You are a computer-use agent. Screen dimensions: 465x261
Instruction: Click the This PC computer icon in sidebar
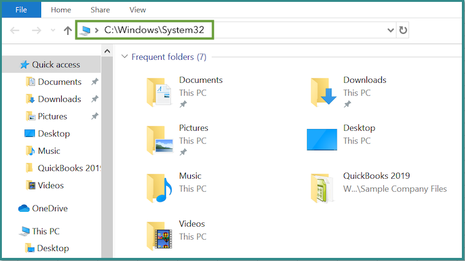(24, 231)
